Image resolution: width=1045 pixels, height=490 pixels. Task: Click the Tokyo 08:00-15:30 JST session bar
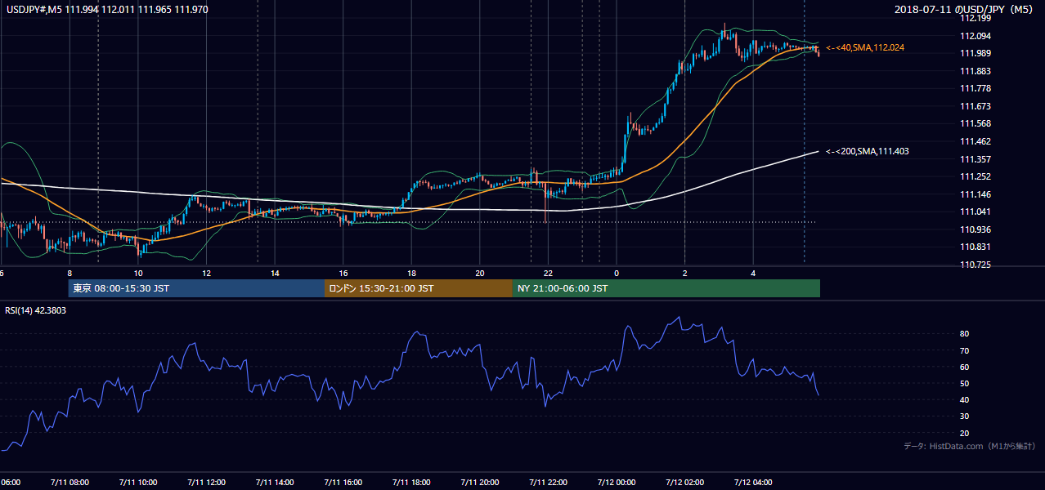[196, 288]
